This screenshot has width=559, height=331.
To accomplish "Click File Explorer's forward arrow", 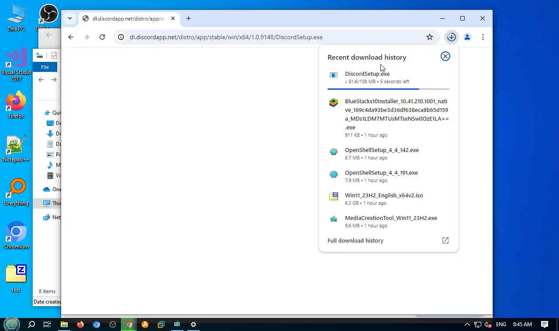I will 54,80.
